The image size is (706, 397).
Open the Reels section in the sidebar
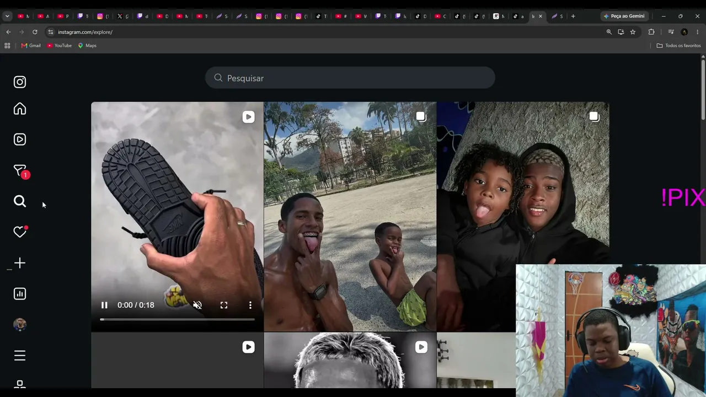(x=20, y=140)
